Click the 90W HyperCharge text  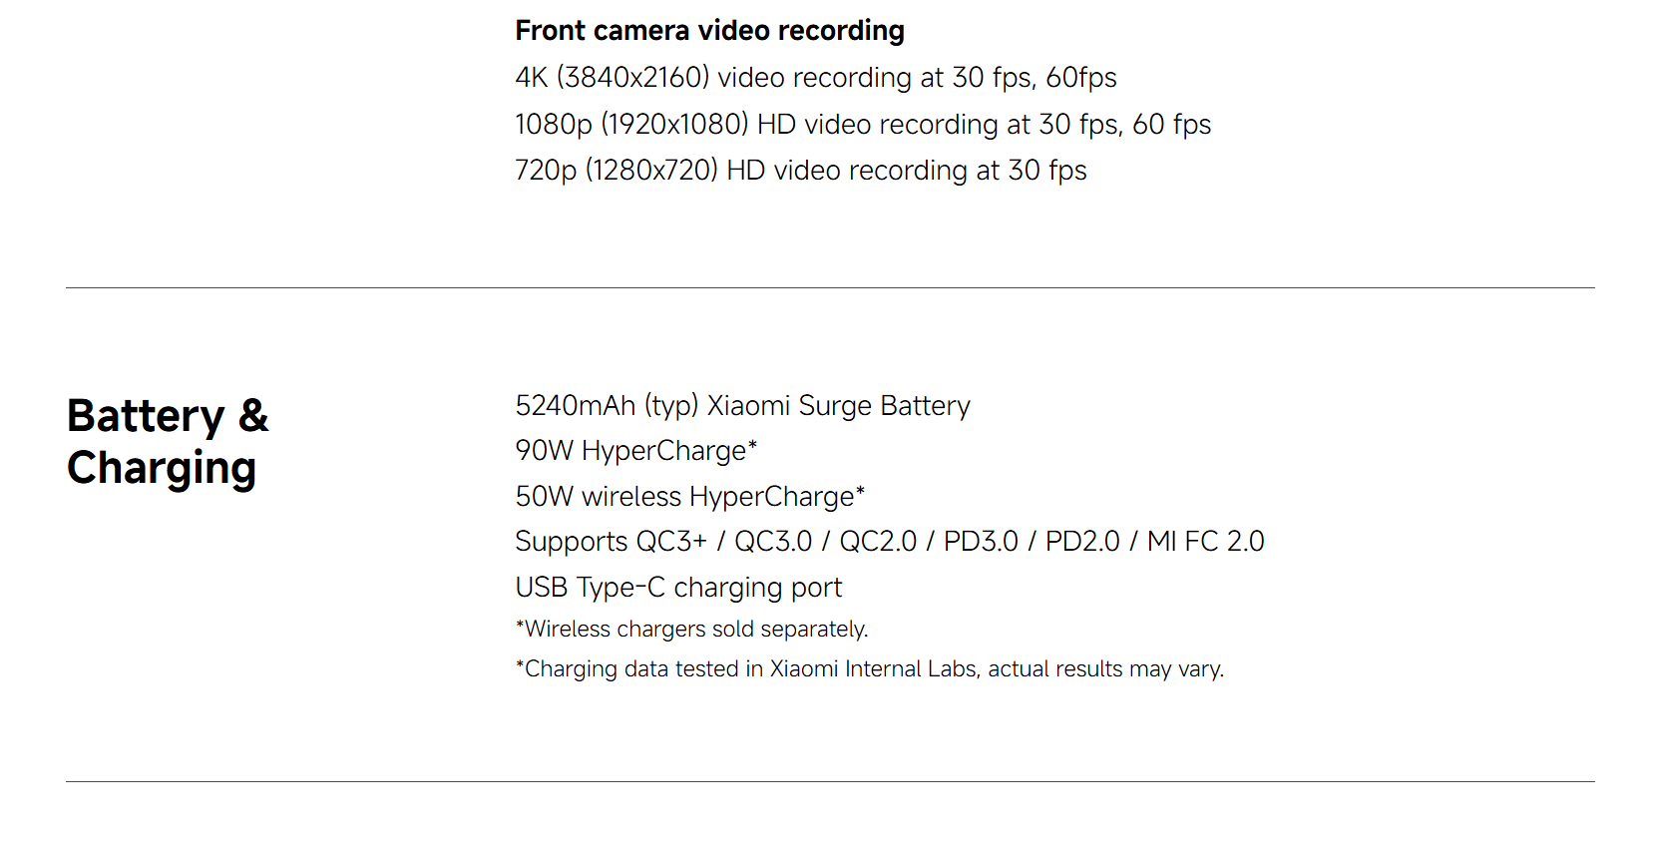tap(635, 451)
